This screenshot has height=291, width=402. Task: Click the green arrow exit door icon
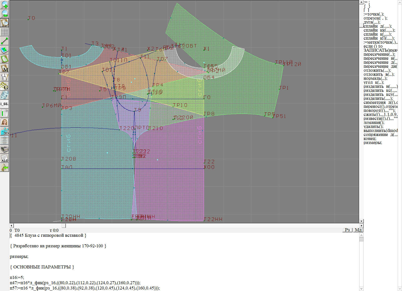point(5,167)
